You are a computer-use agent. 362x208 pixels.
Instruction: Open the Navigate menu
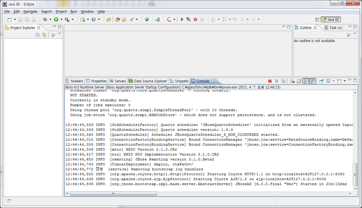point(30,12)
